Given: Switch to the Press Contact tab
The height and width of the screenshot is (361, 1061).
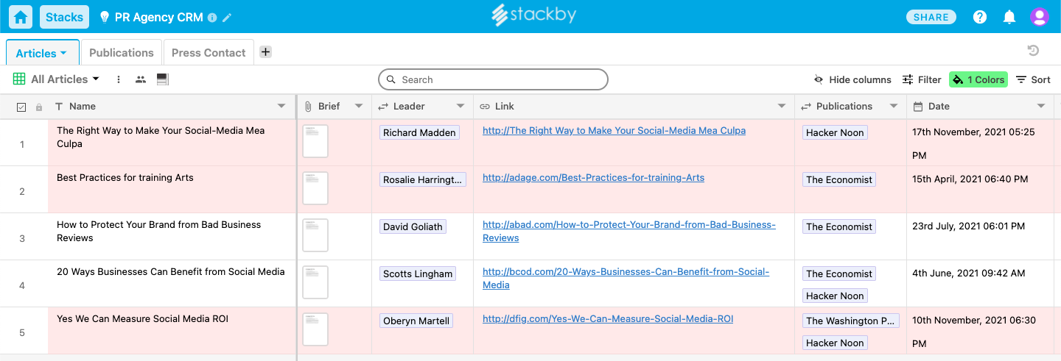Looking at the screenshot, I should tap(209, 52).
